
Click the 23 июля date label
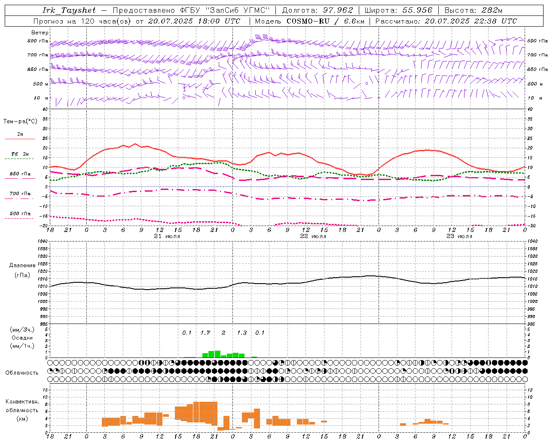click(459, 236)
